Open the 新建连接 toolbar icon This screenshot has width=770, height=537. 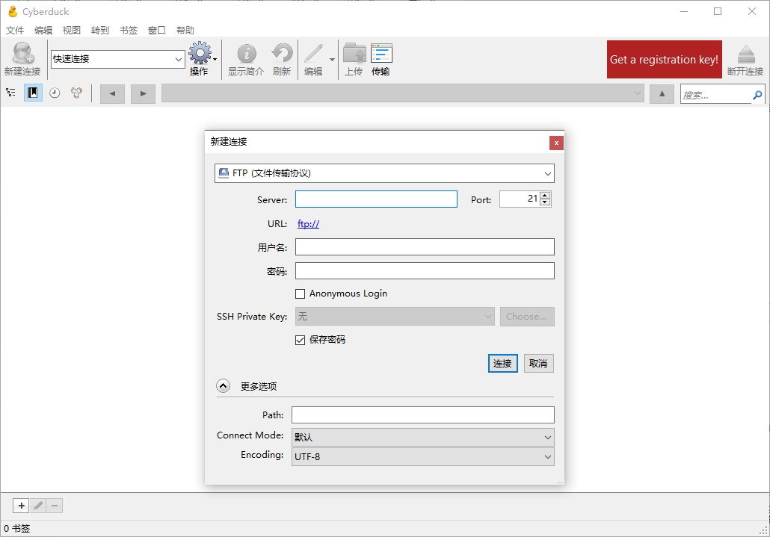(x=22, y=59)
